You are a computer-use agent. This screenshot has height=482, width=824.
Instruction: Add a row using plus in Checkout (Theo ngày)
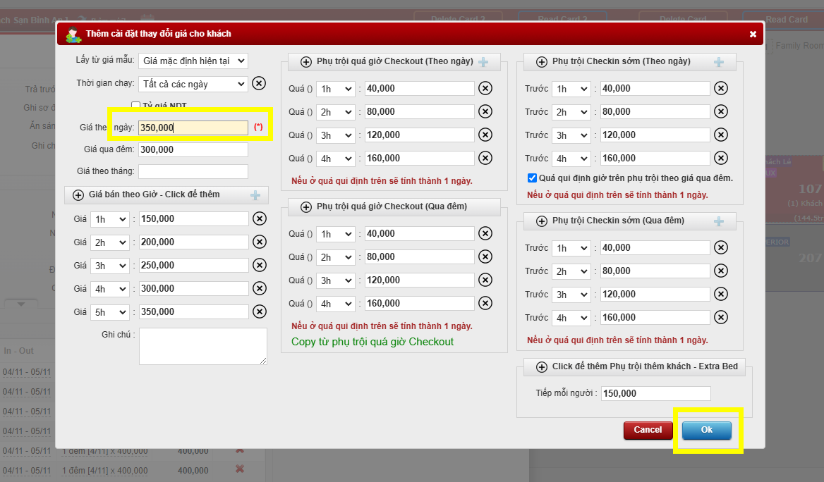coord(483,62)
